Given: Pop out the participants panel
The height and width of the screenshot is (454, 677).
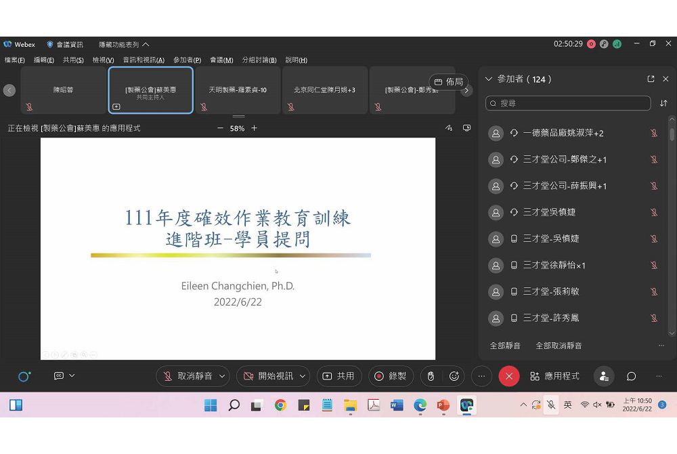Looking at the screenshot, I should click(651, 79).
